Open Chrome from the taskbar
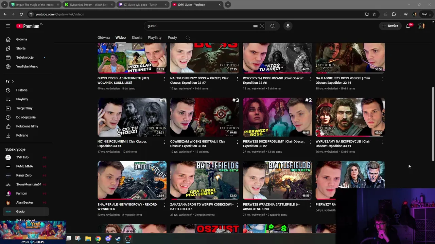Viewport: 435px width, 244px height. coord(98,239)
